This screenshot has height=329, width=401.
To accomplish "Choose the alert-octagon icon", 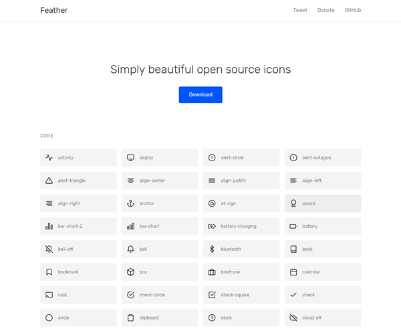I will pos(293,158).
